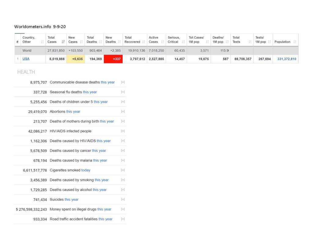Expand Abortions this year row [+]
Viewport: 313px width, 242px height.
[x=123, y=112]
